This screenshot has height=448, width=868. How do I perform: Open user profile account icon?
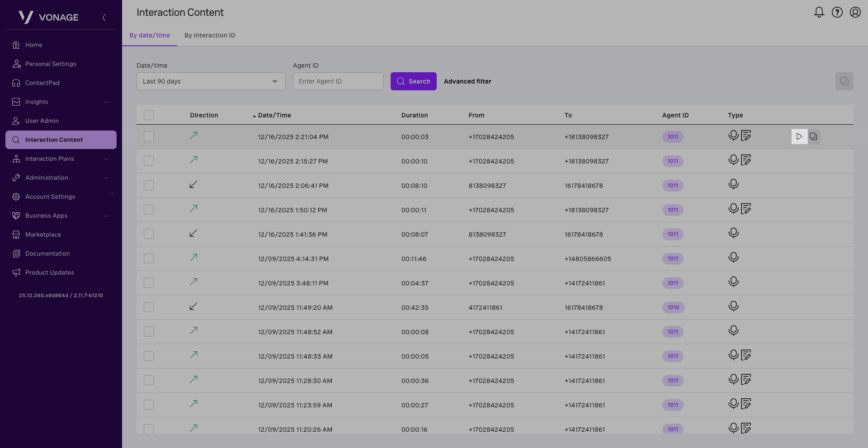(x=855, y=12)
